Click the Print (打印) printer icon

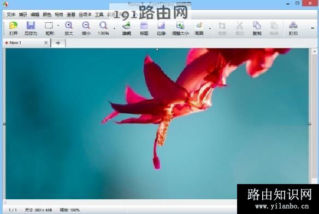pyautogui.click(x=293, y=28)
